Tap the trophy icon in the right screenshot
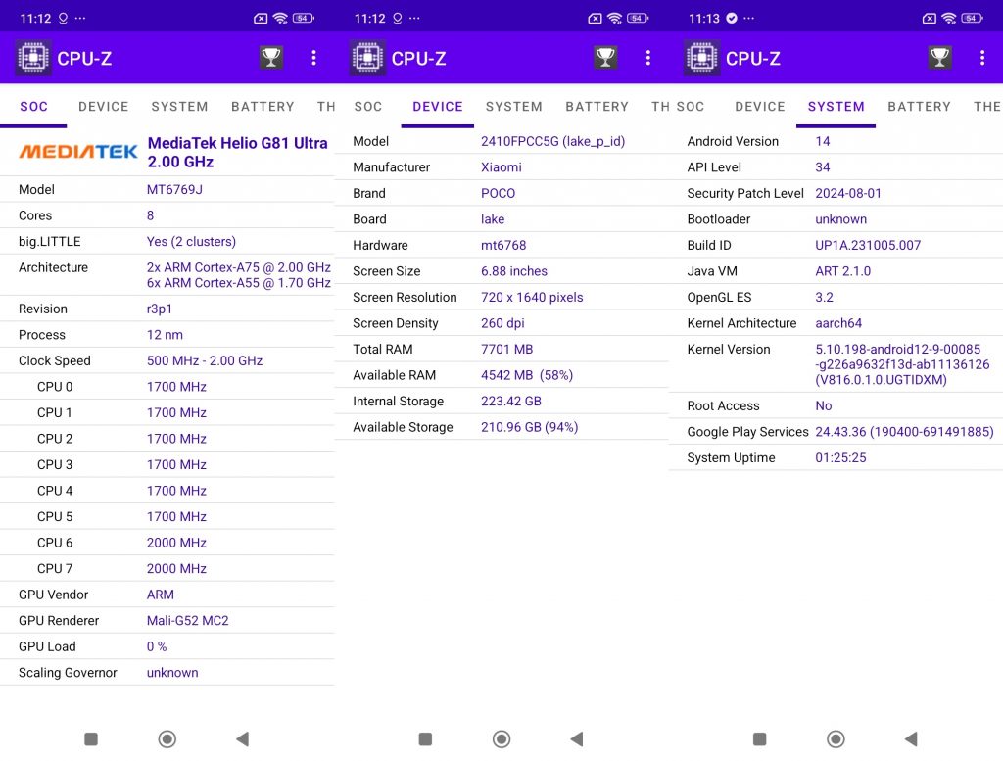 939,58
